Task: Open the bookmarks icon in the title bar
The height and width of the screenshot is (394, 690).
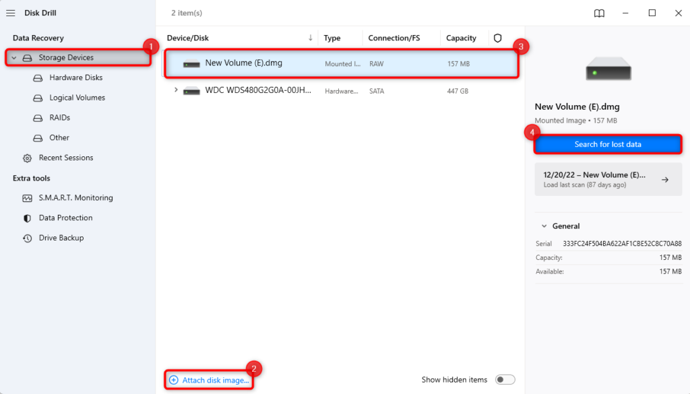Action: (x=599, y=13)
